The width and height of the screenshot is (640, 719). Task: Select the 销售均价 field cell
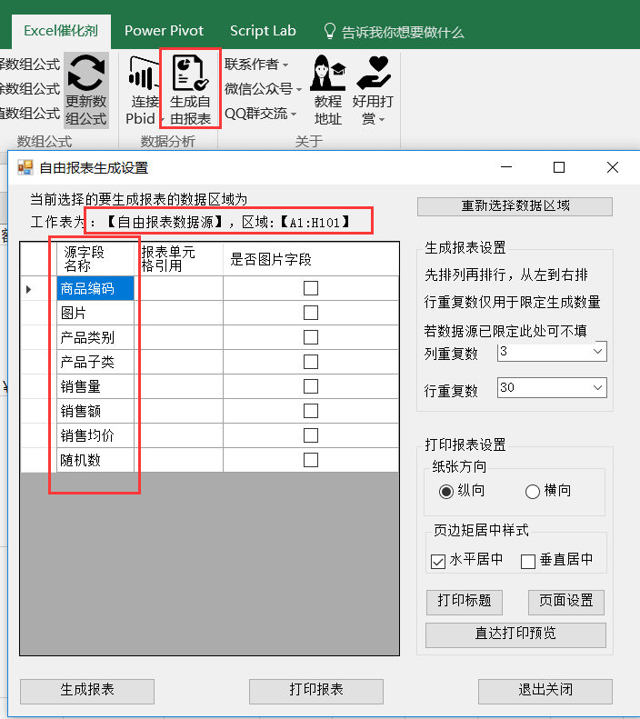(95, 435)
